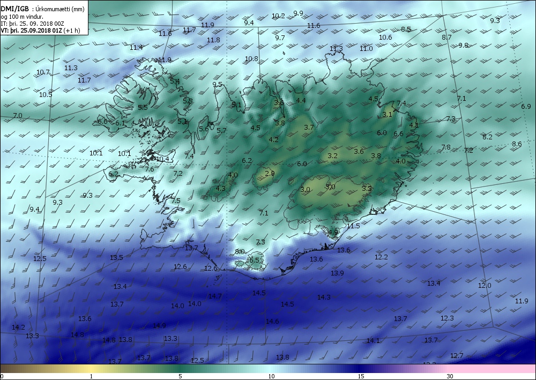The height and width of the screenshot is (380, 536).
Task: Click the IT initial time line reading 00Z
Action: pos(32,24)
